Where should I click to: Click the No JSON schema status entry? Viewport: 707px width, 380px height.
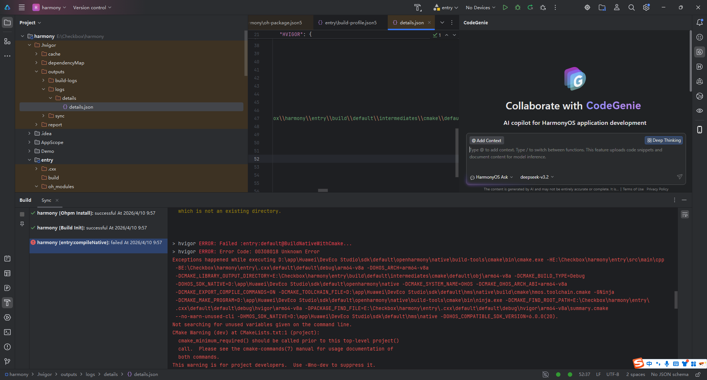tap(669, 374)
